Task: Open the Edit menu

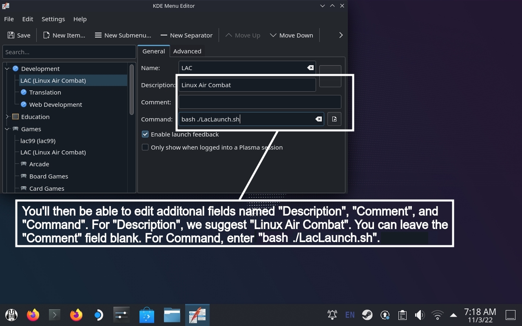Action: 28,19
